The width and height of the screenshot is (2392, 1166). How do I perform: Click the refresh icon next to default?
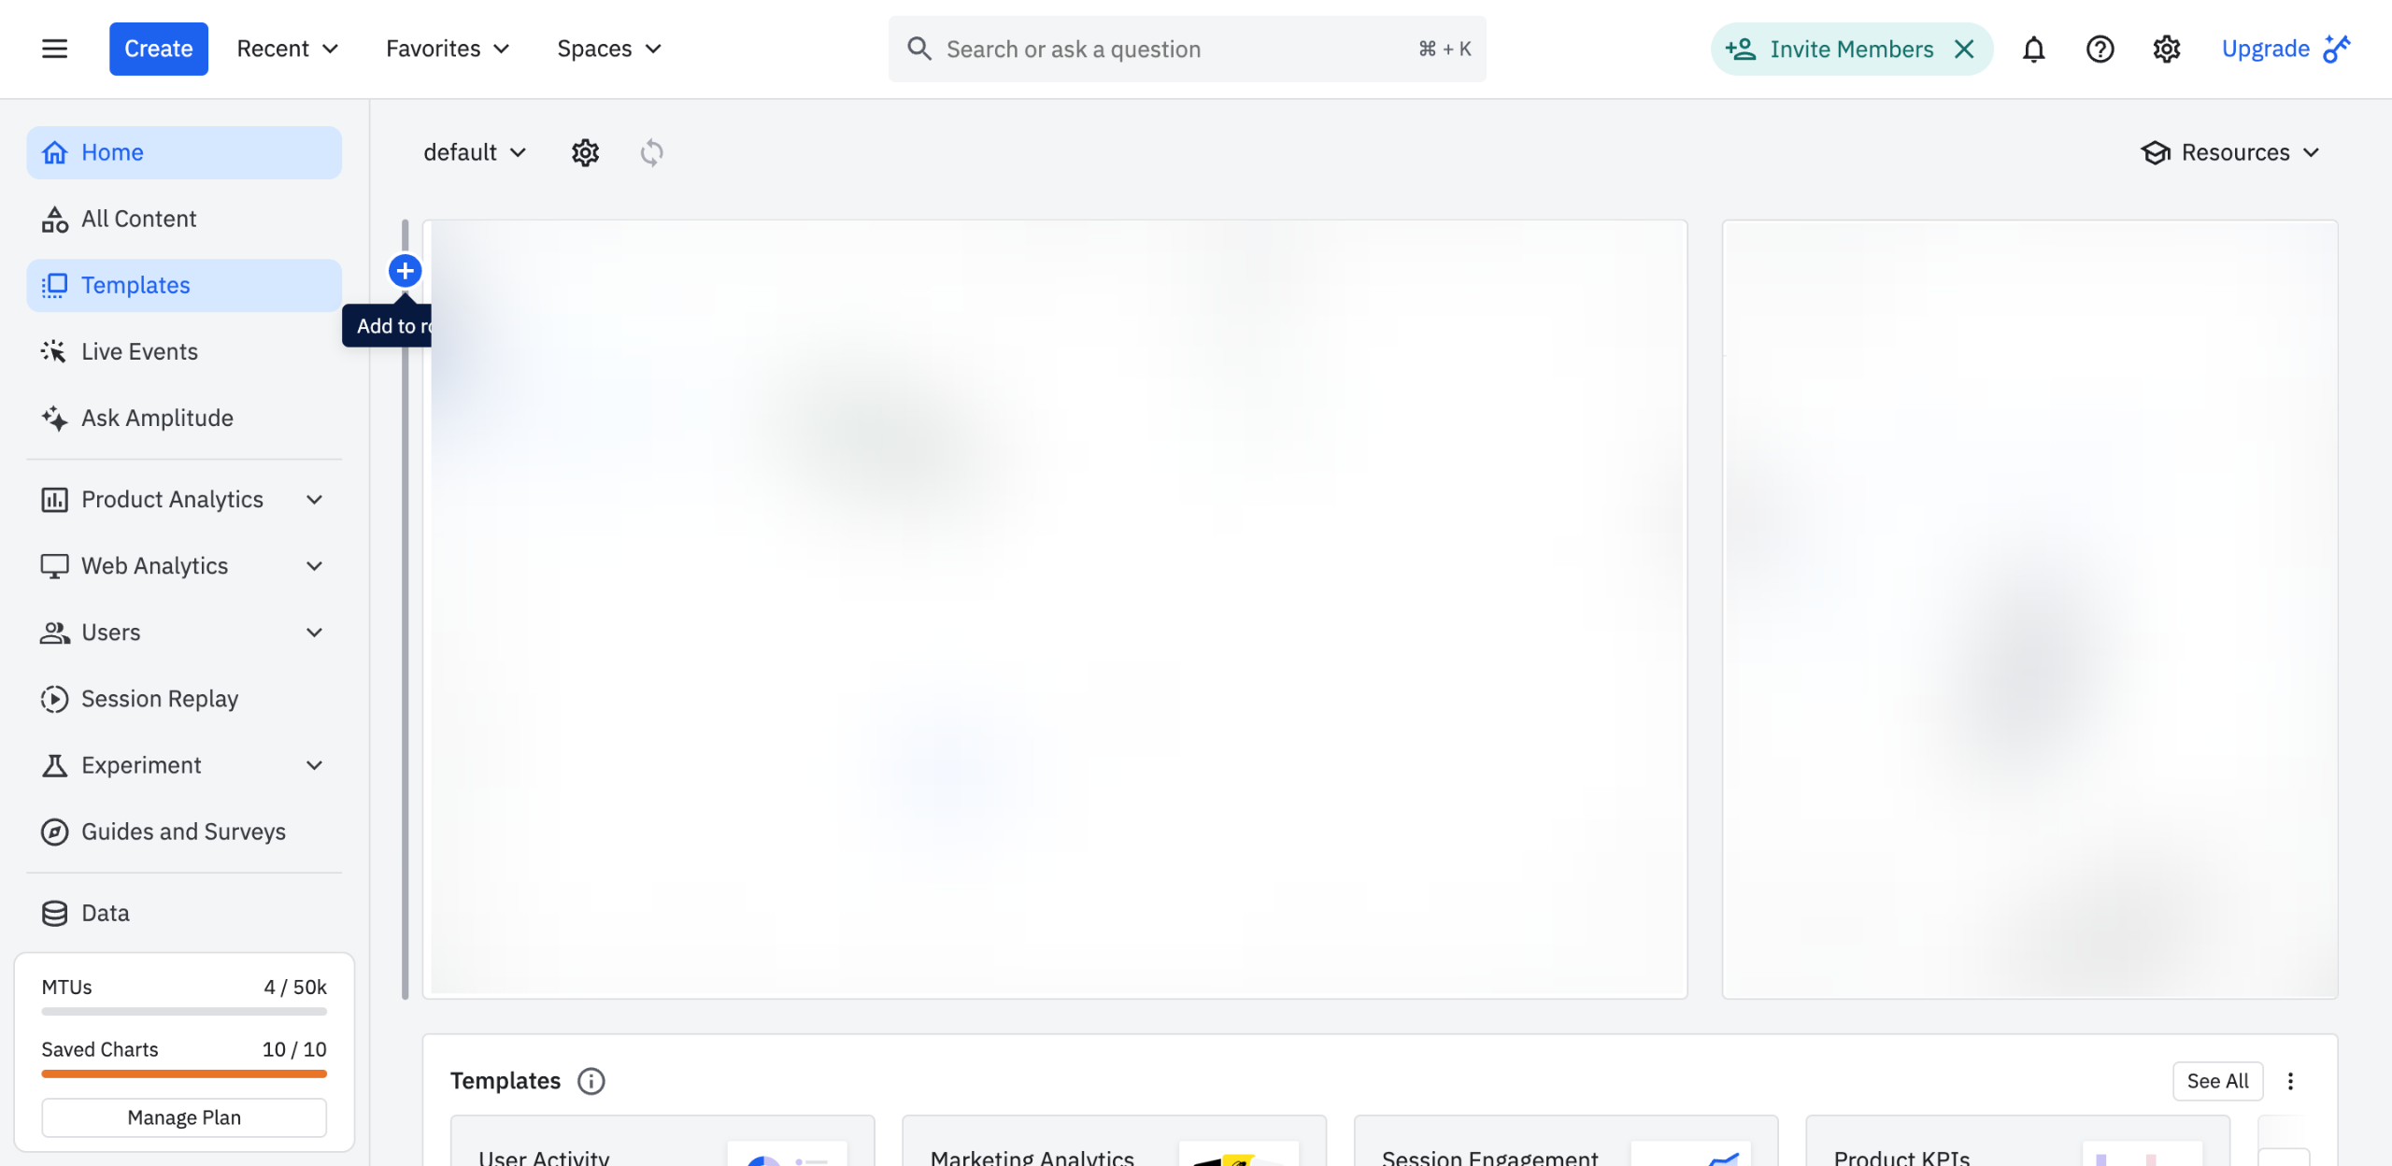tap(651, 152)
